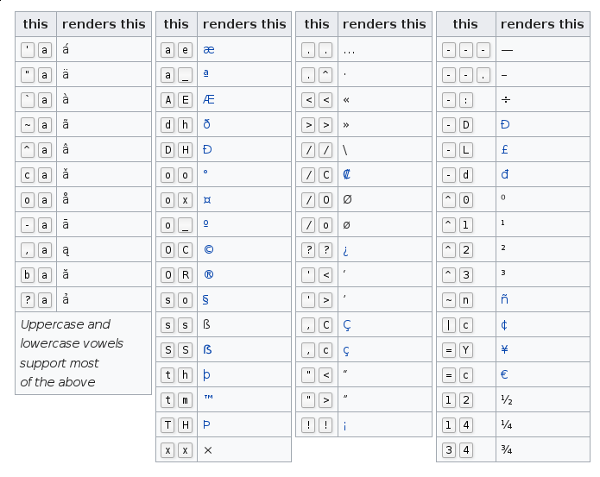This screenshot has width=600, height=477.
Task: Click the euro sign € link
Action: [x=505, y=374]
